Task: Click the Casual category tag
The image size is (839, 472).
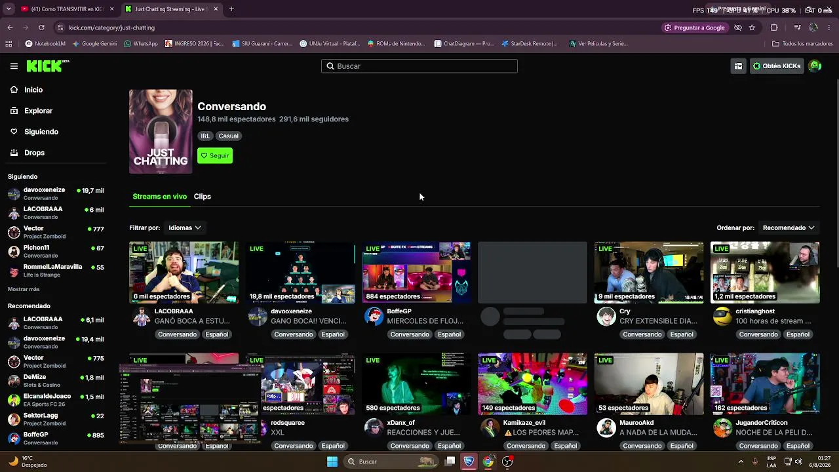Action: click(x=229, y=136)
